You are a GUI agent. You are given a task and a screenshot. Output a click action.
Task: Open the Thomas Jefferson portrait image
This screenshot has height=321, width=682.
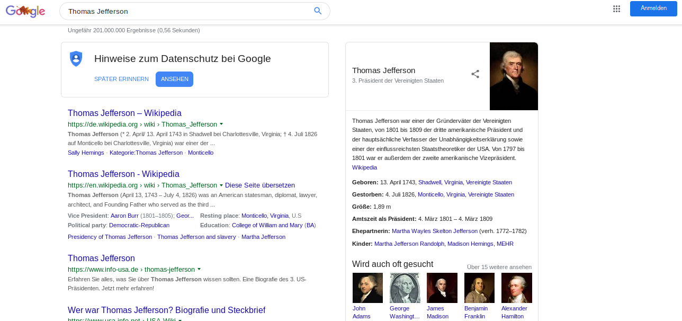pos(514,76)
